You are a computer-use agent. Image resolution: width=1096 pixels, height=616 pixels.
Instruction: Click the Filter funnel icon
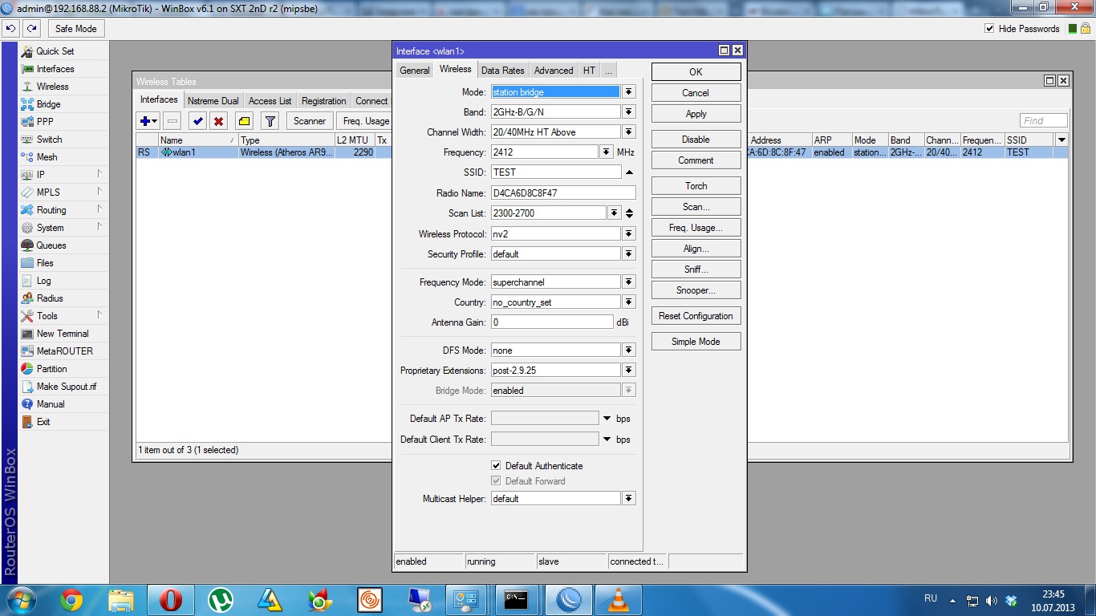pos(270,121)
